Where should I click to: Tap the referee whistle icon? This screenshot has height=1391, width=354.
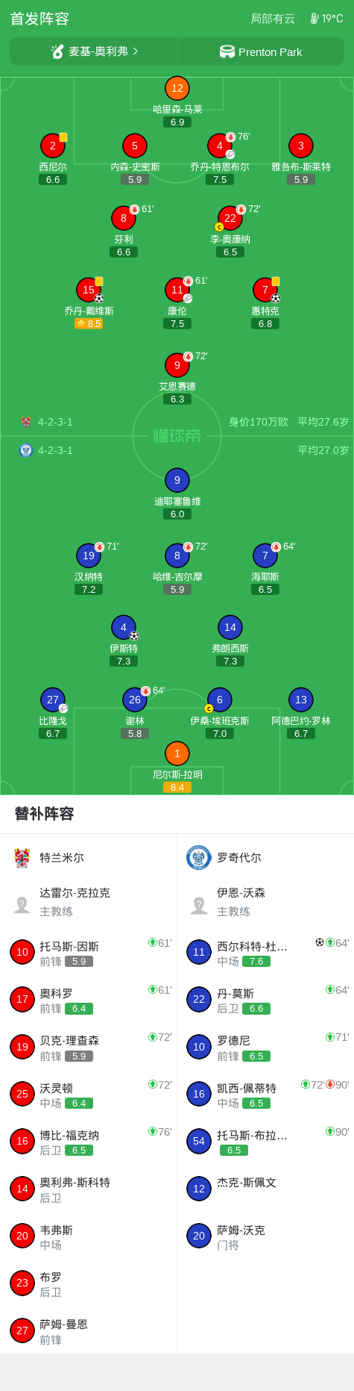[57, 52]
